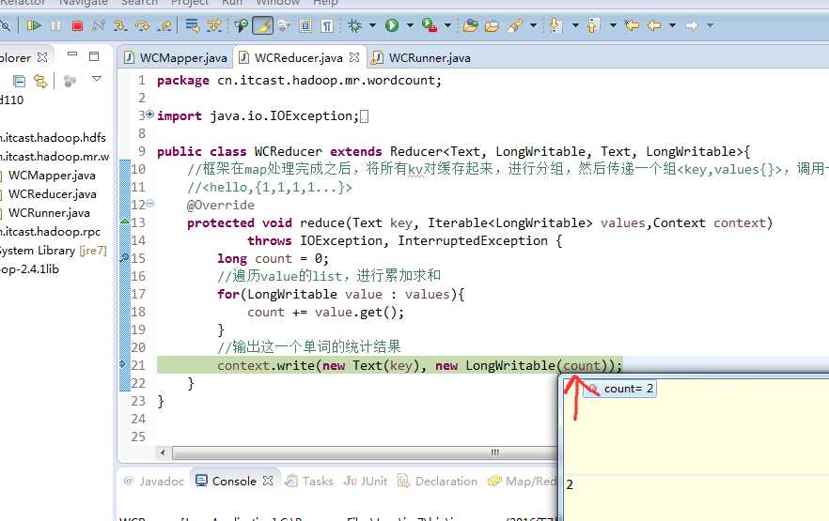Toggle Link with Editor in explorer
Image resolution: width=829 pixels, height=521 pixels.
(40, 81)
